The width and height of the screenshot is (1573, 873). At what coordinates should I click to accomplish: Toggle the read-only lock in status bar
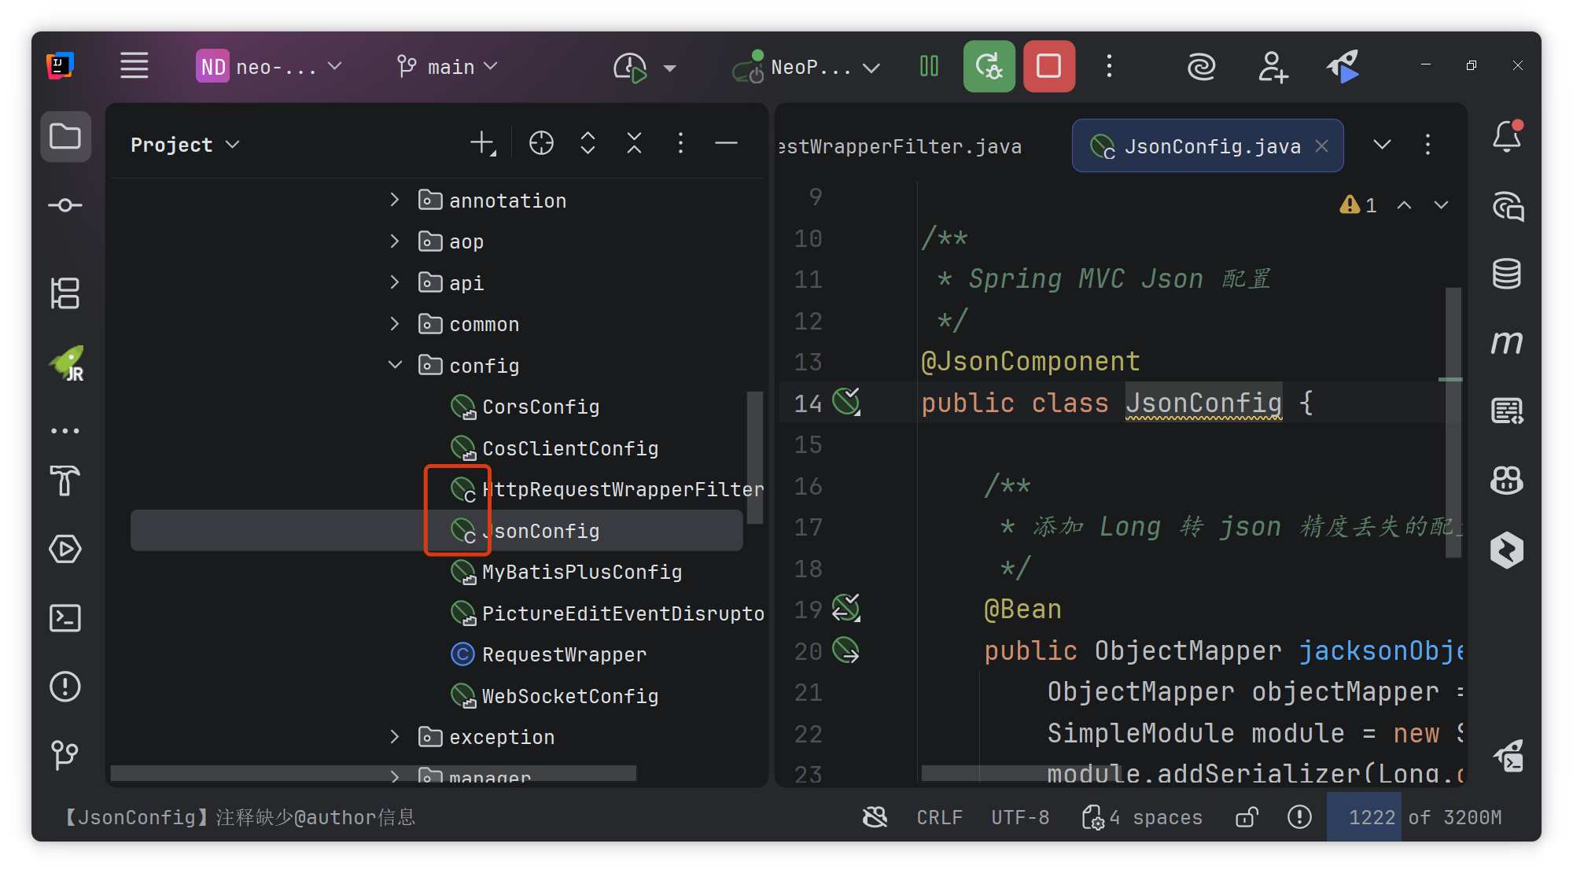(x=1247, y=818)
